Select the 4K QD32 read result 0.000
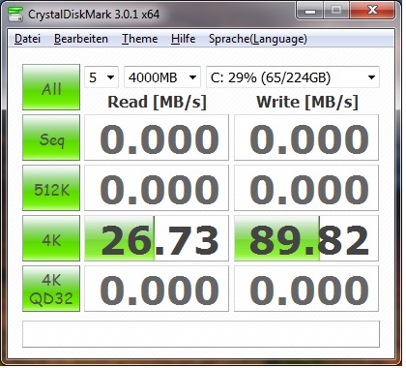Viewport: 406px width, 368px height. (157, 289)
